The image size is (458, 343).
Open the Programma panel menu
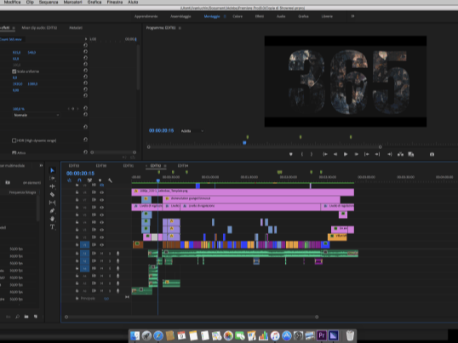(180, 28)
